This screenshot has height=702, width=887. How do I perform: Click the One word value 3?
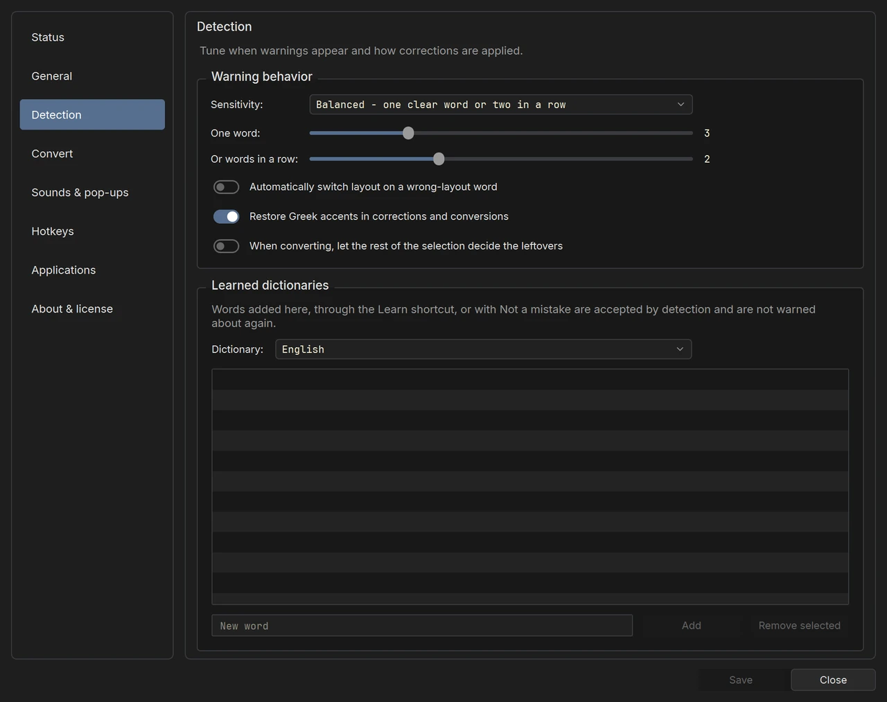(707, 133)
